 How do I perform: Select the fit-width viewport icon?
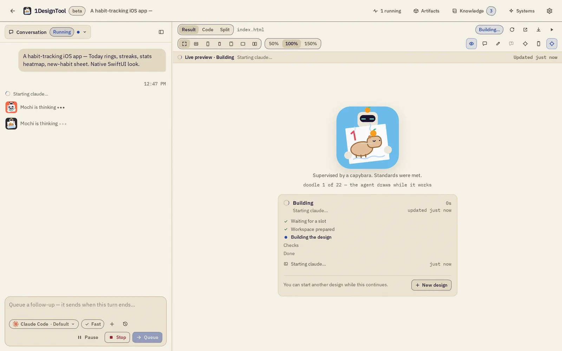coord(196,44)
